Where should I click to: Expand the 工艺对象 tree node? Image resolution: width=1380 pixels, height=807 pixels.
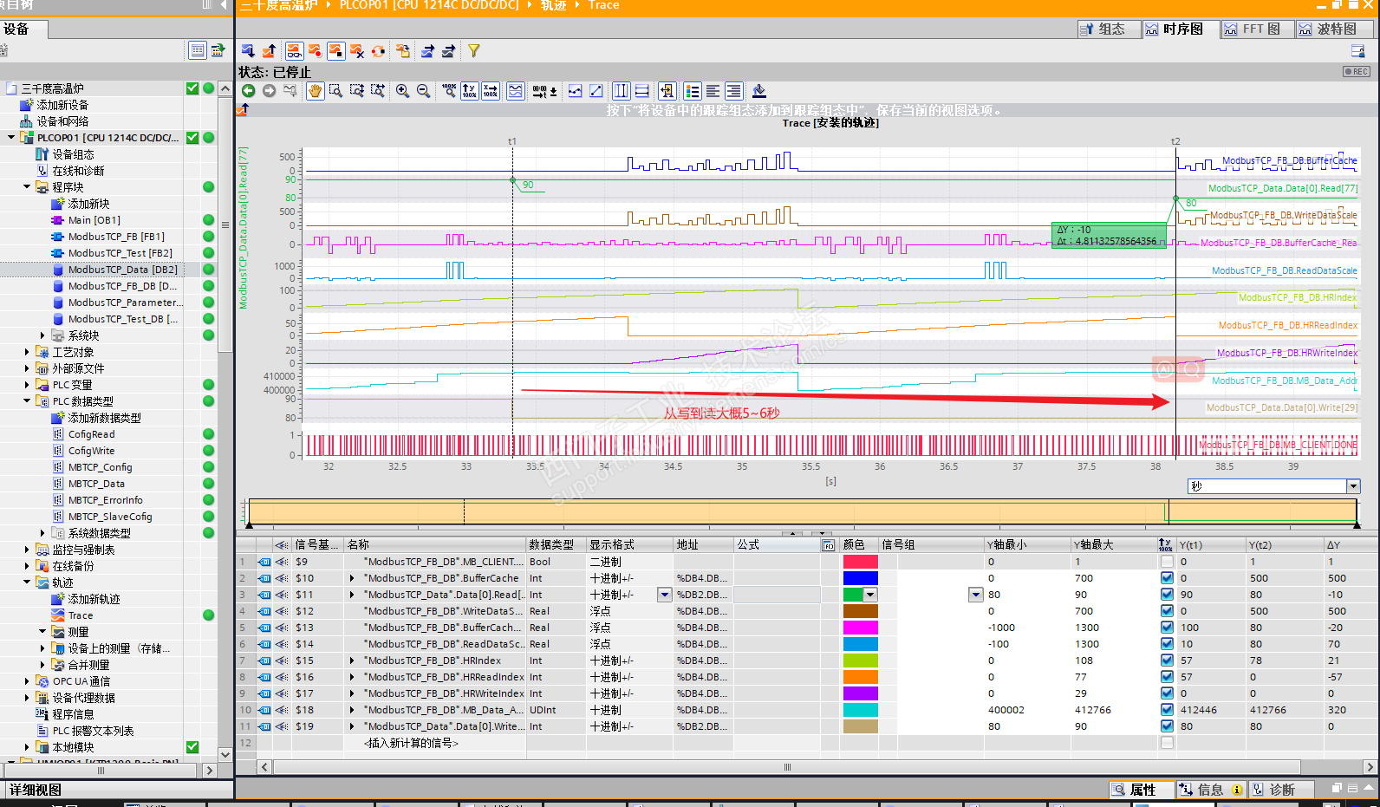click(27, 352)
